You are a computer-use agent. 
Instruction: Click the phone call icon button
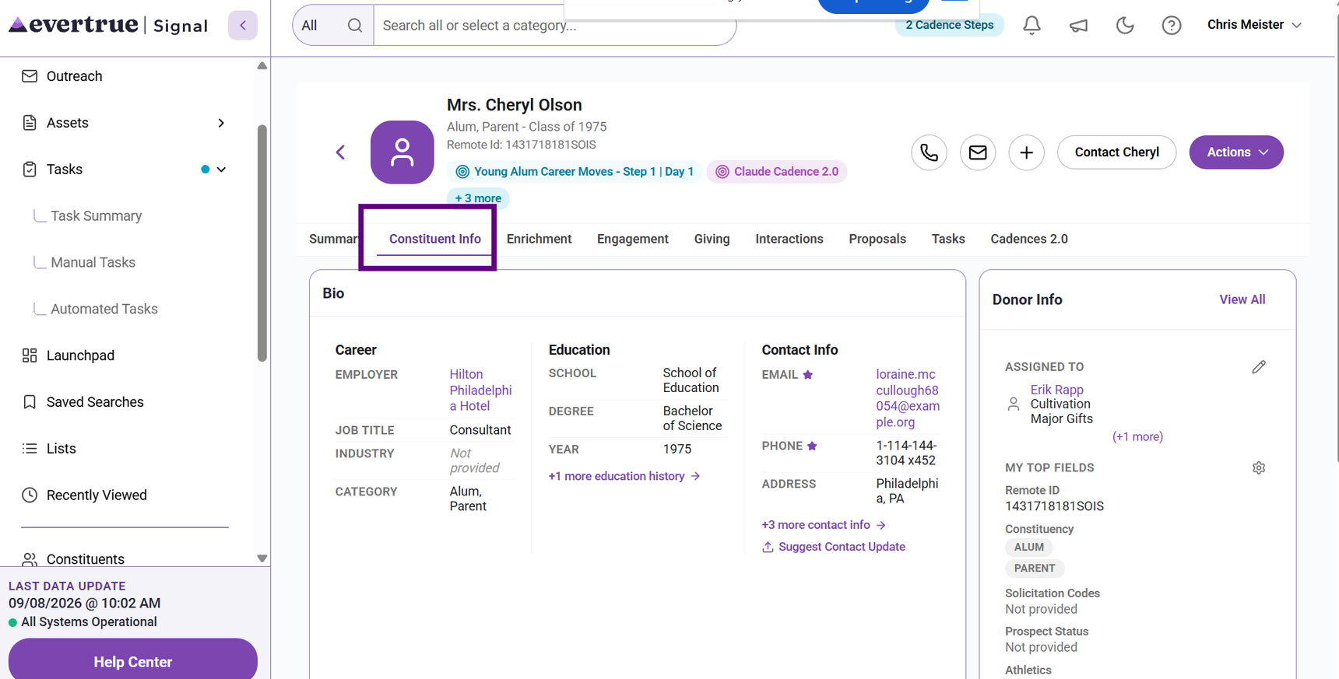[929, 152]
